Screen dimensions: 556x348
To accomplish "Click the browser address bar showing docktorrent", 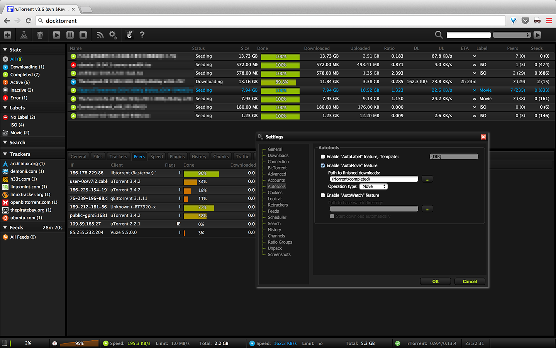I will 270,20.
